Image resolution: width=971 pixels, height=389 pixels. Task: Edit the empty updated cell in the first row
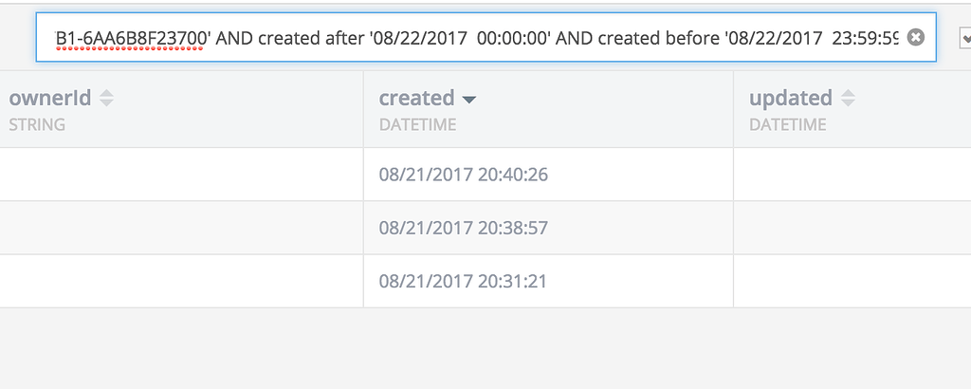click(x=852, y=174)
